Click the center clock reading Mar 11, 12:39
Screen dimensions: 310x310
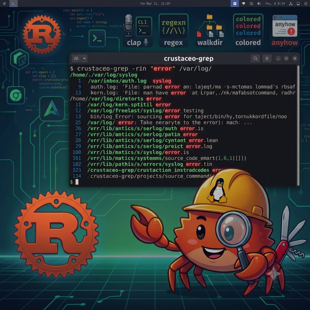coord(155,4)
